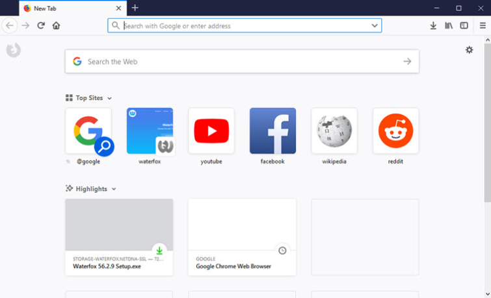
Task: Go to home page icon
Action: [56, 25]
